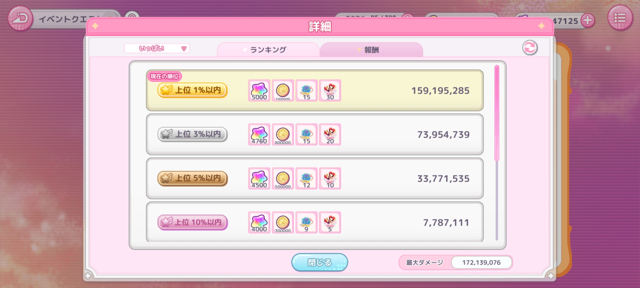Tap the 500000 coin in top 5% row
Screen dimensions: 640x288
pos(283,178)
